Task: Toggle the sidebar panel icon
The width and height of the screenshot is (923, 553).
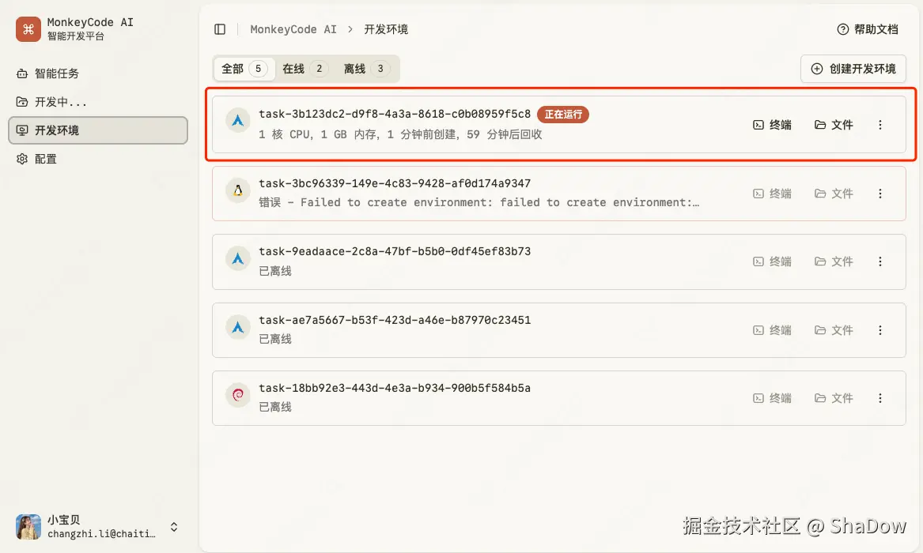Action: [220, 29]
